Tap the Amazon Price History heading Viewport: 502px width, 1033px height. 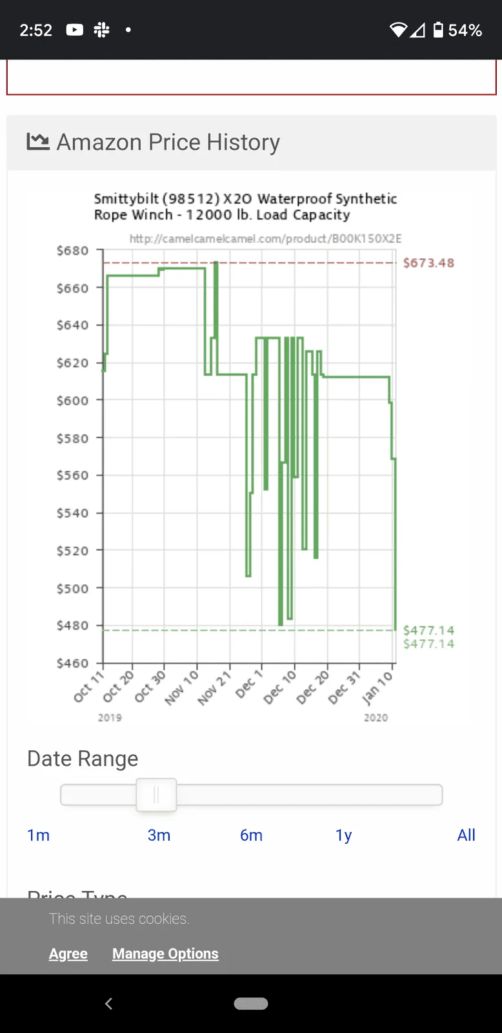(168, 142)
